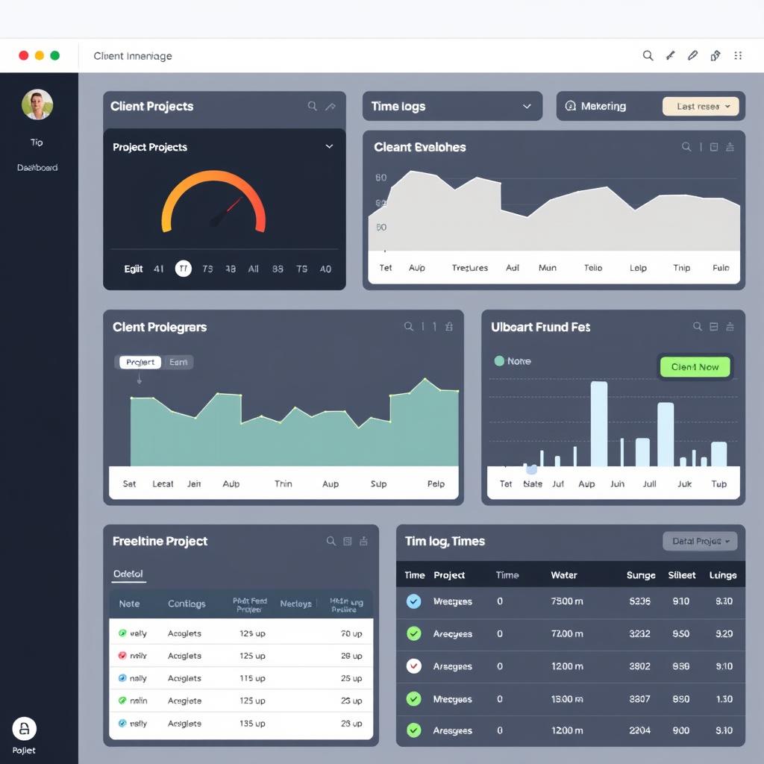
Task: Click the search icon in Cleant Evelohes header
Action: point(686,147)
